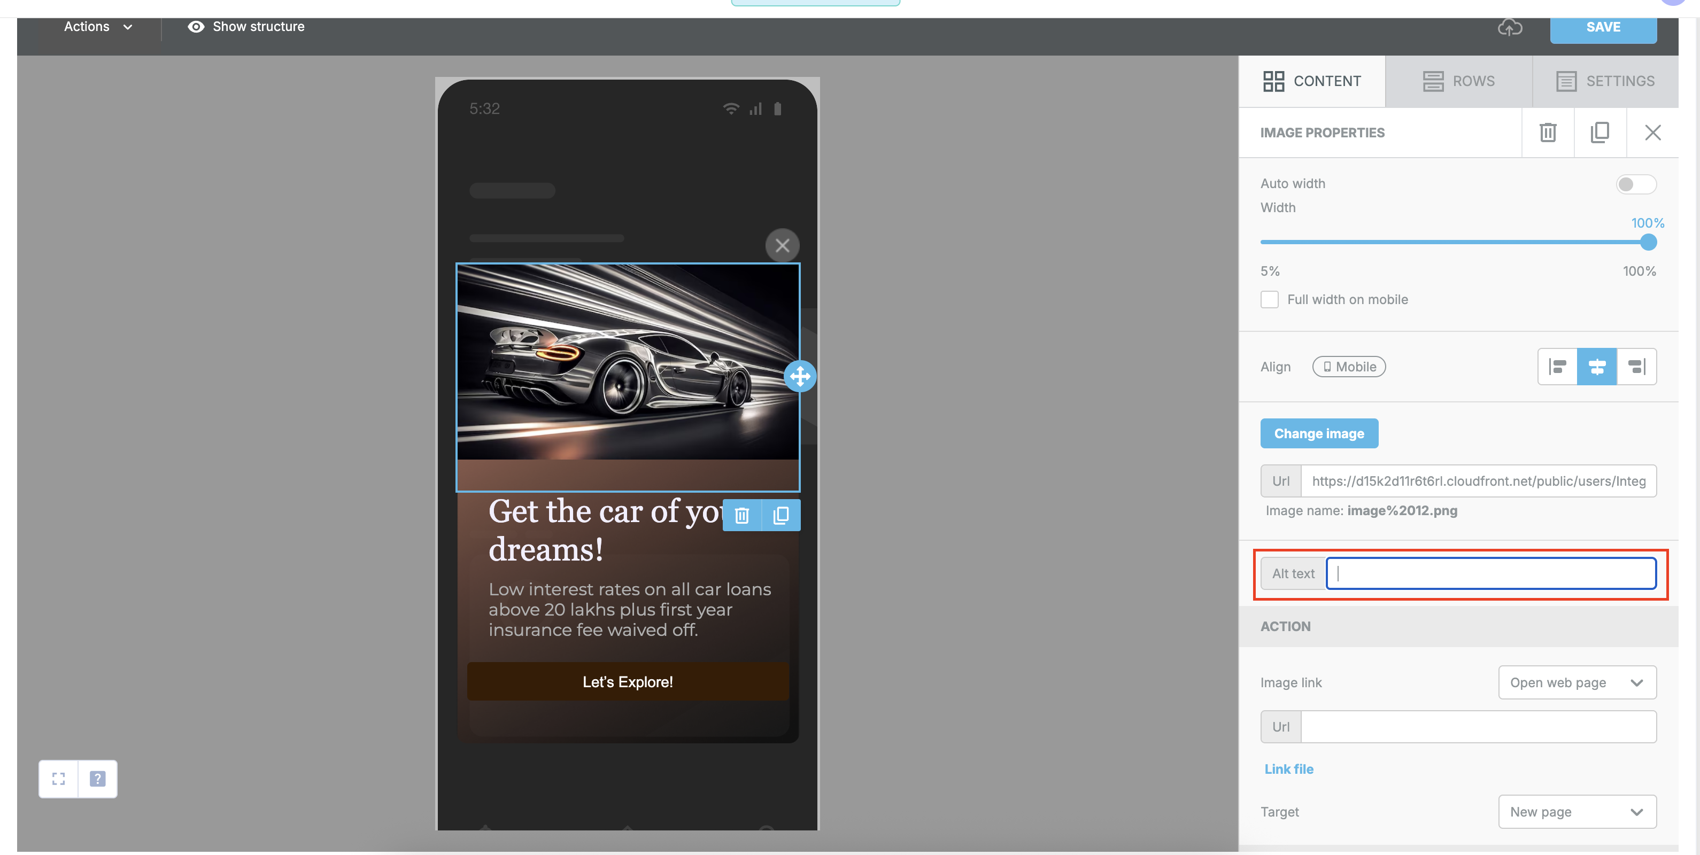This screenshot has width=1700, height=855.
Task: Switch to the ROWS tab
Action: click(x=1458, y=81)
